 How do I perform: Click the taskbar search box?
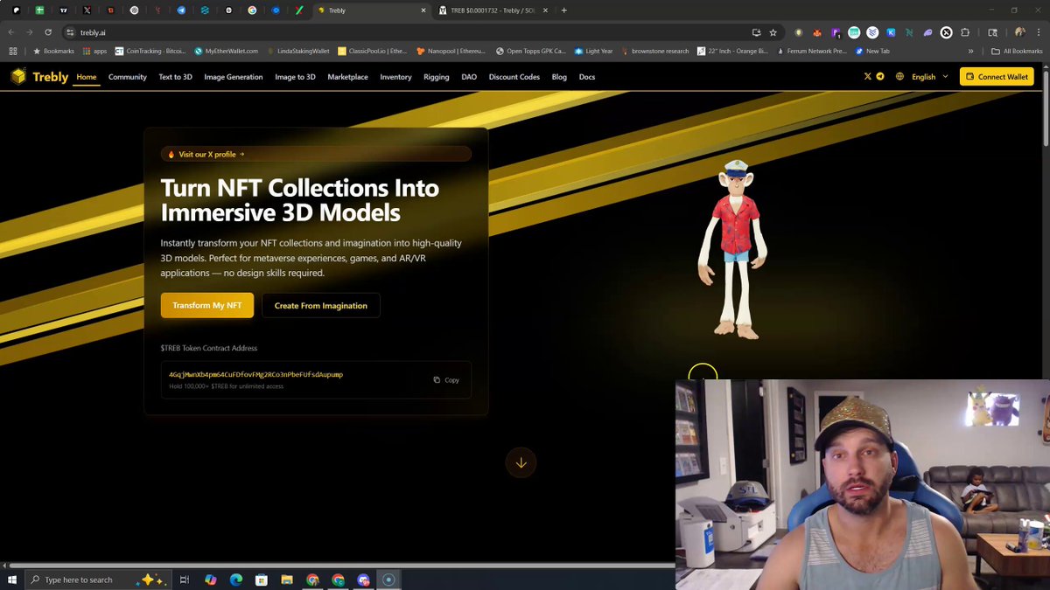(x=96, y=580)
